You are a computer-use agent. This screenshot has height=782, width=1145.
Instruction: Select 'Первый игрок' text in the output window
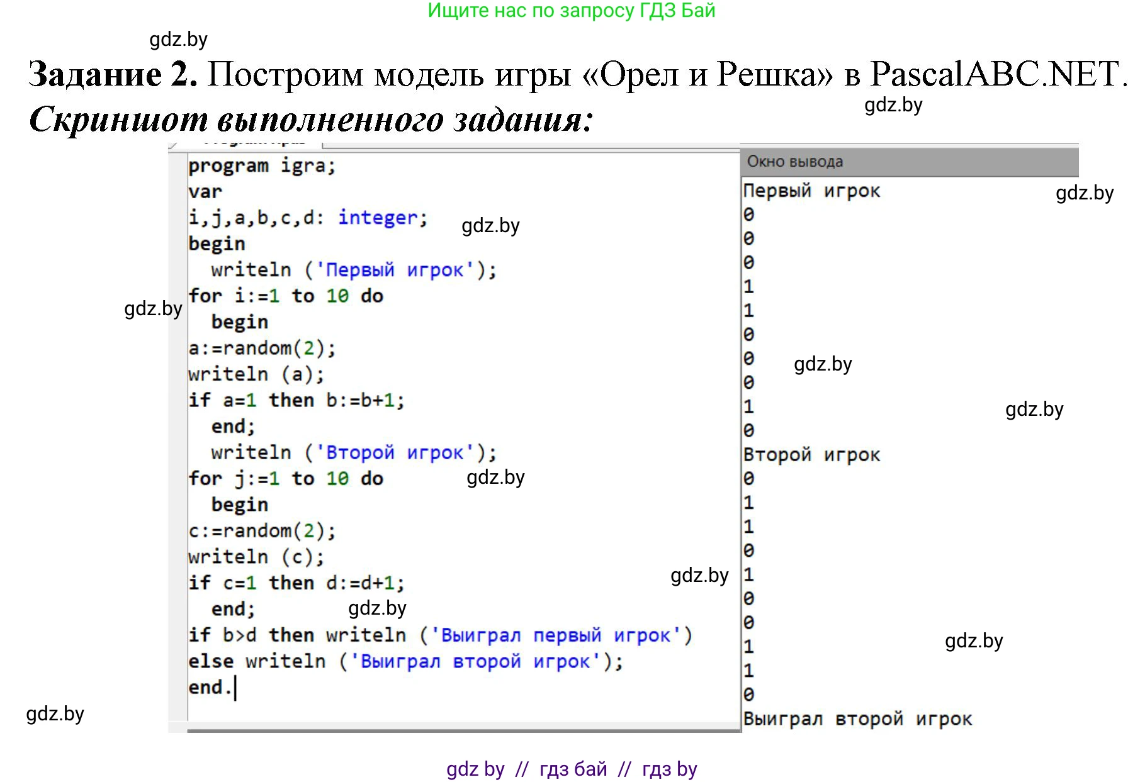point(812,190)
